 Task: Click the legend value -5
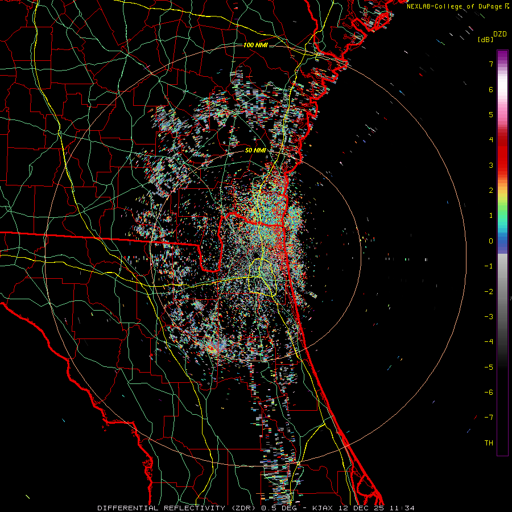tap(489, 368)
